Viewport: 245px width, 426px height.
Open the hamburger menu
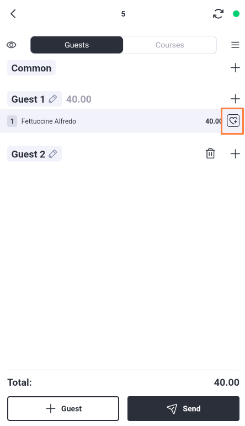point(235,45)
